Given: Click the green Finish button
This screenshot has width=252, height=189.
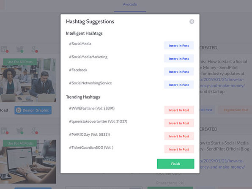Looking at the screenshot, I should (x=175, y=164).
